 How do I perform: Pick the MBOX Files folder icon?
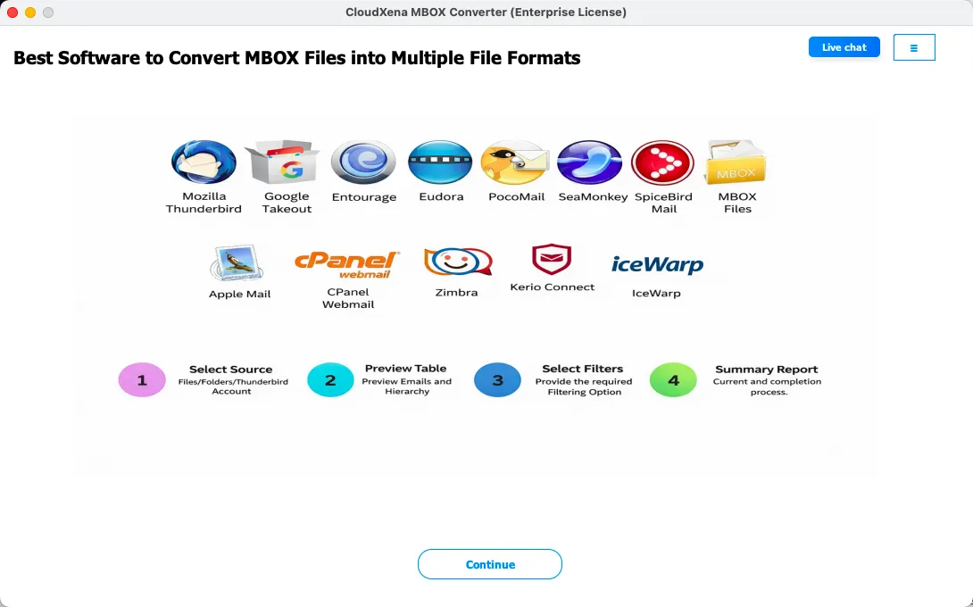[x=736, y=162]
